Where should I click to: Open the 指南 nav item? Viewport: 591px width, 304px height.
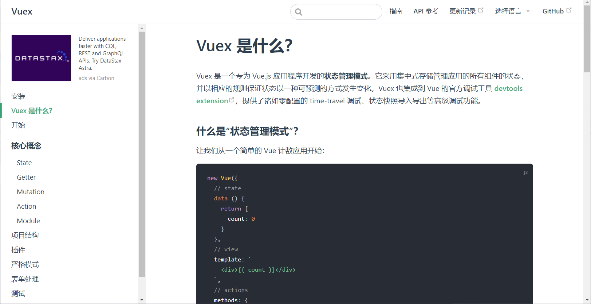[x=396, y=11]
